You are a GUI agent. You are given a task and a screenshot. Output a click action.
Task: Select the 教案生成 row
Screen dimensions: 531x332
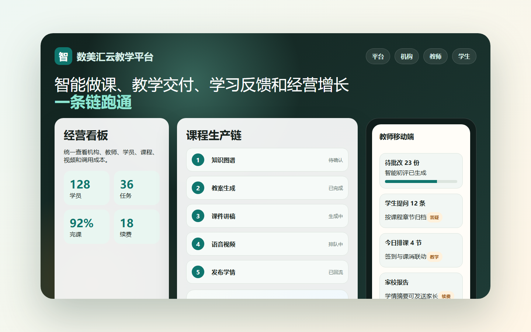(x=267, y=188)
